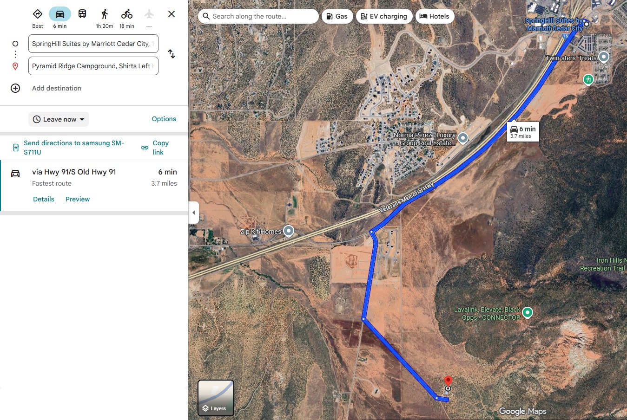This screenshot has height=420, width=627.
Task: Open route Options
Action: [164, 119]
